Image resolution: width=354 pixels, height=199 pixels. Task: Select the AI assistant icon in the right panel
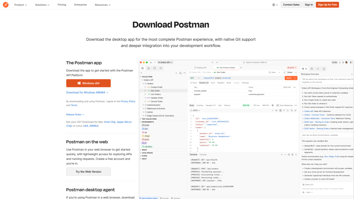tap(304, 69)
